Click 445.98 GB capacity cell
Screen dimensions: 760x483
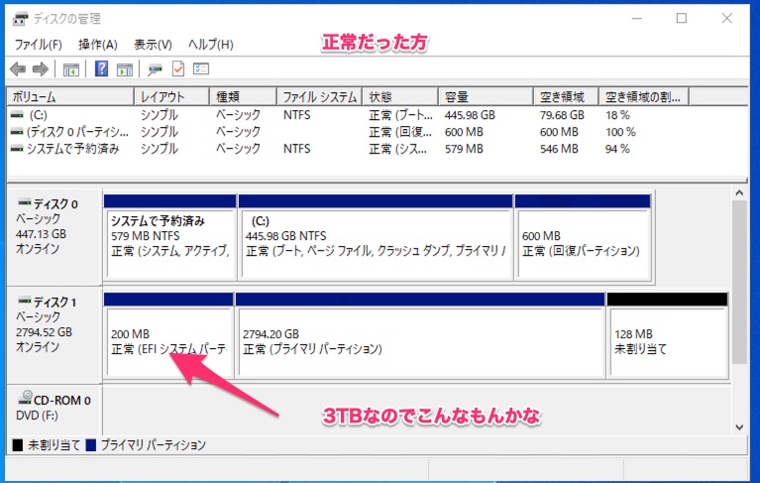470,115
